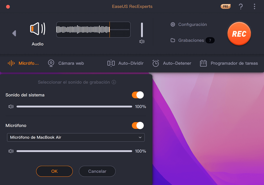Image resolution: width=264 pixels, height=185 pixels.
Task: Click the Seleccionar el sonido de grabación heading
Action: click(74, 82)
